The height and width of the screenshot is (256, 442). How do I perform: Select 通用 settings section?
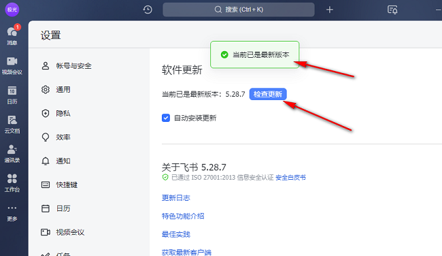coord(56,89)
